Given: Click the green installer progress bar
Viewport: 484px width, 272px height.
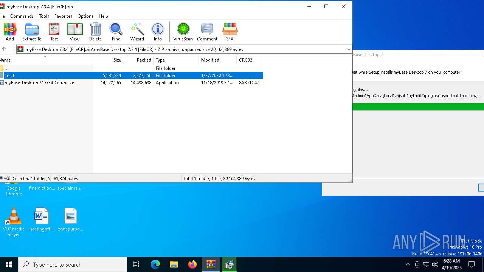Looking at the screenshot, I should click(x=418, y=107).
